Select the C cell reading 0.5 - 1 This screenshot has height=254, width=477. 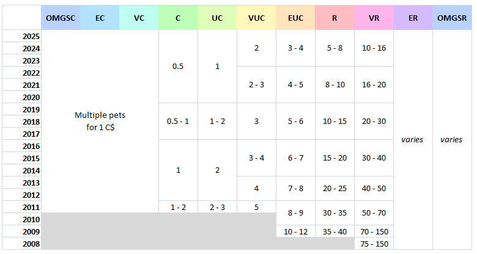(178, 122)
